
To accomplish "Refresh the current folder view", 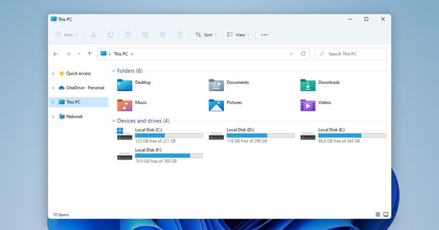I will 303,54.
